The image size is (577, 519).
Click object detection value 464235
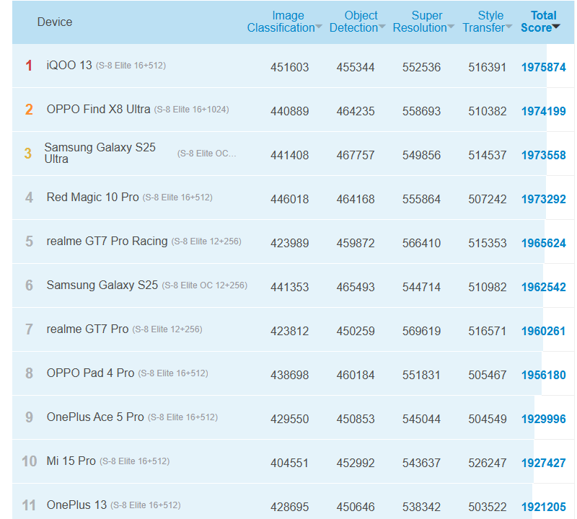click(x=356, y=111)
